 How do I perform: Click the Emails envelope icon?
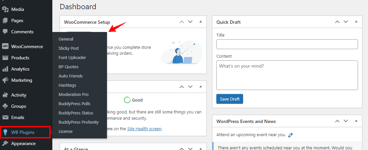point(5,117)
